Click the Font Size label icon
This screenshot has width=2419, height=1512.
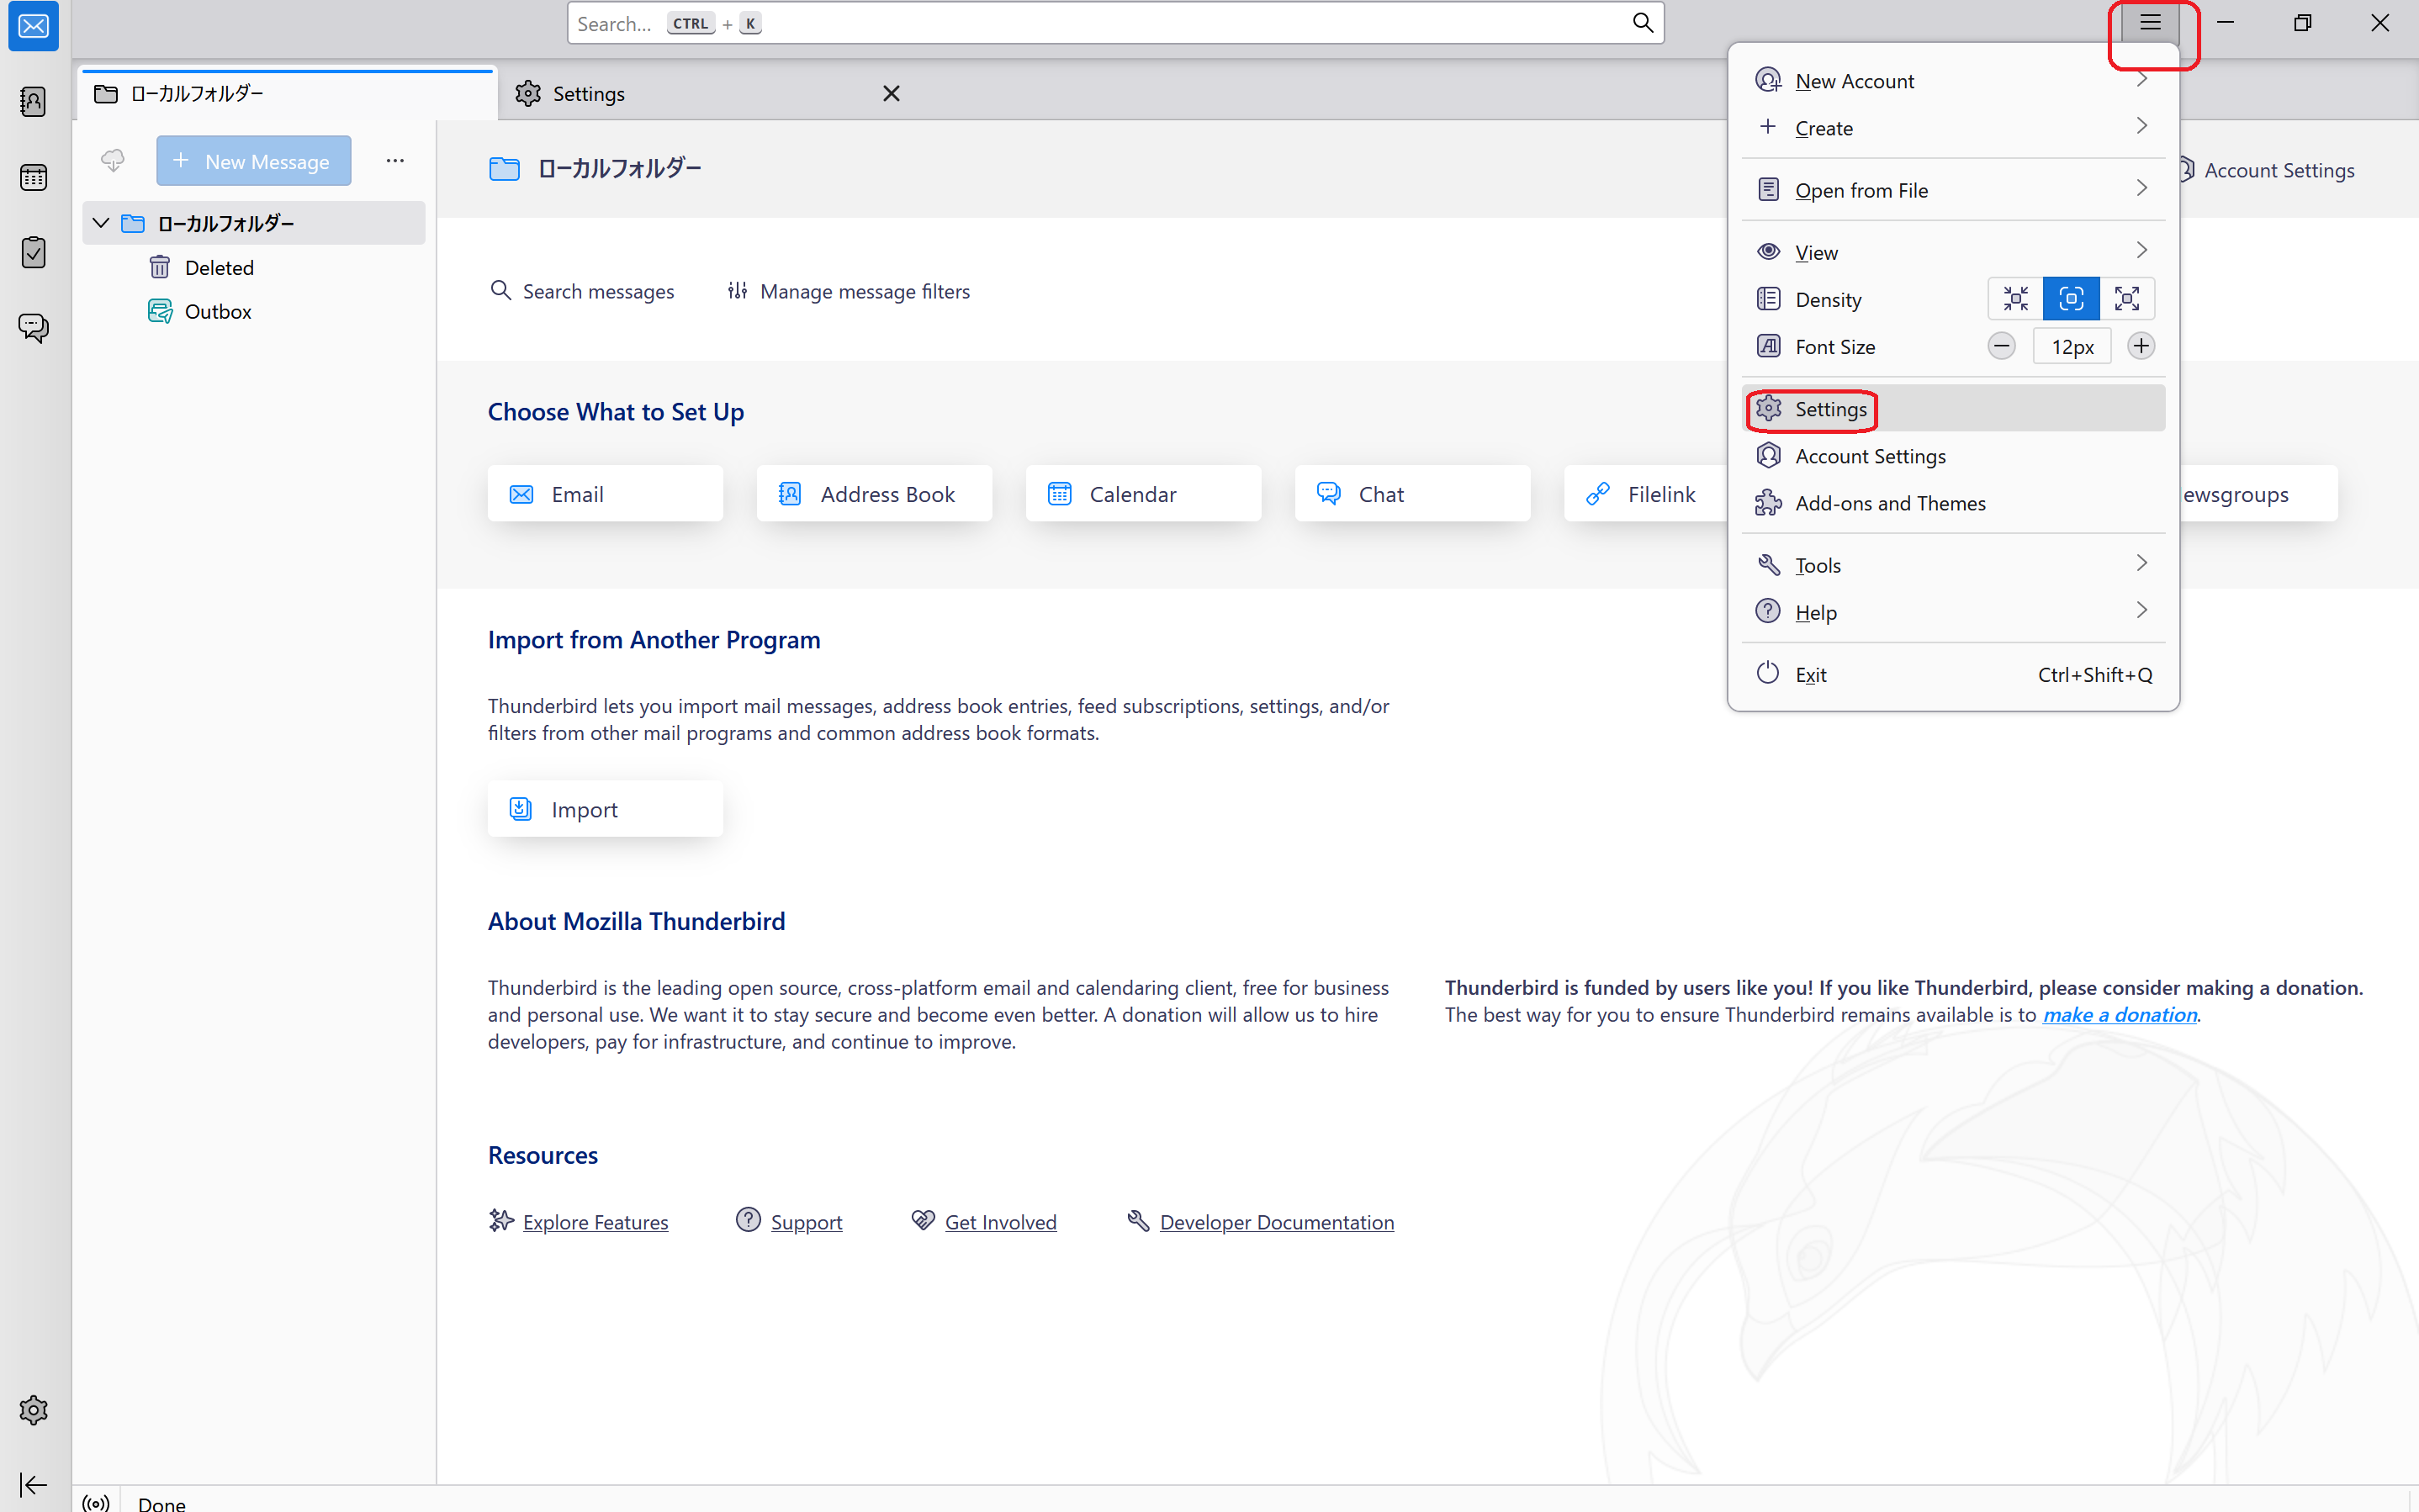coord(1768,346)
